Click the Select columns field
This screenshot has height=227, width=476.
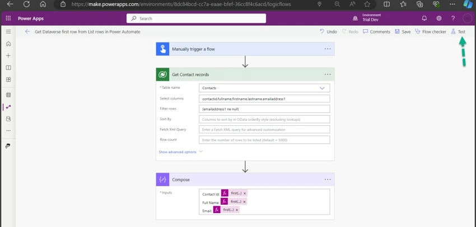pos(264,98)
